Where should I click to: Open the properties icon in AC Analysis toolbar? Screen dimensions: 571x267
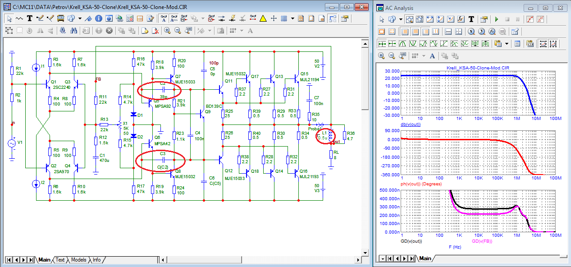pos(484,19)
